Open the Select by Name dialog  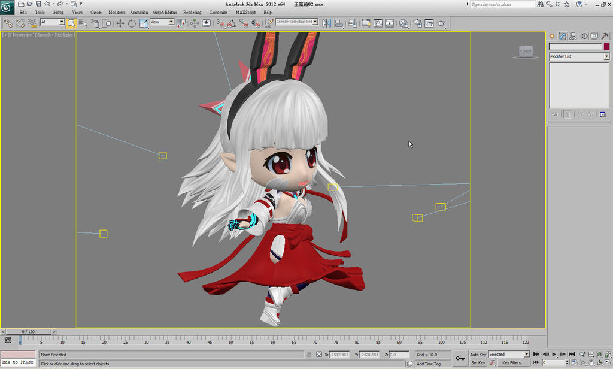click(83, 23)
